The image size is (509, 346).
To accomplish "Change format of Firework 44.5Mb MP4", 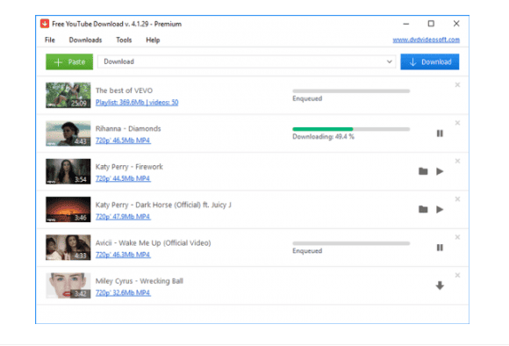I will click(123, 178).
